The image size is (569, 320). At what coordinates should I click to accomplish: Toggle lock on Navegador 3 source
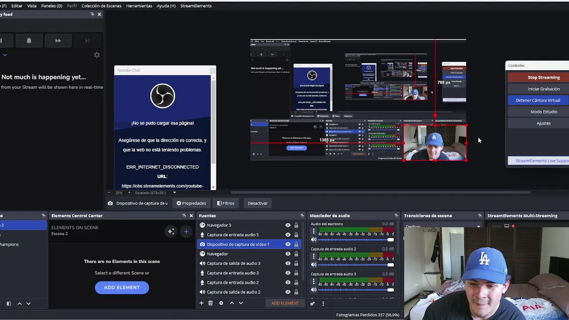point(296,225)
